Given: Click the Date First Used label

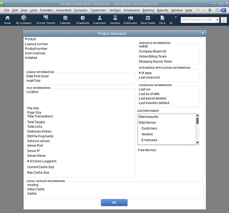Looking at the screenshot, I should pyautogui.click(x=37, y=76).
